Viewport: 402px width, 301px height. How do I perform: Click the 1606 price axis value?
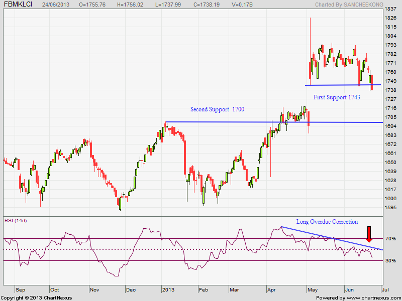[x=391, y=198]
